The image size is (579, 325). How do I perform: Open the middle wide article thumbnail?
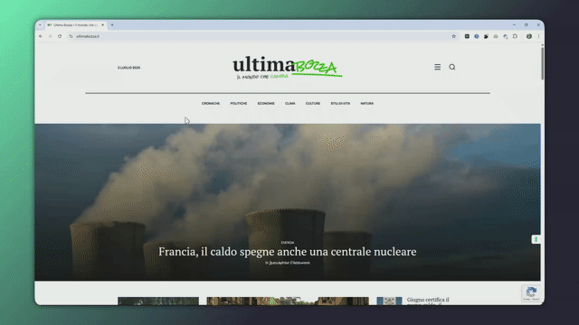(288, 301)
